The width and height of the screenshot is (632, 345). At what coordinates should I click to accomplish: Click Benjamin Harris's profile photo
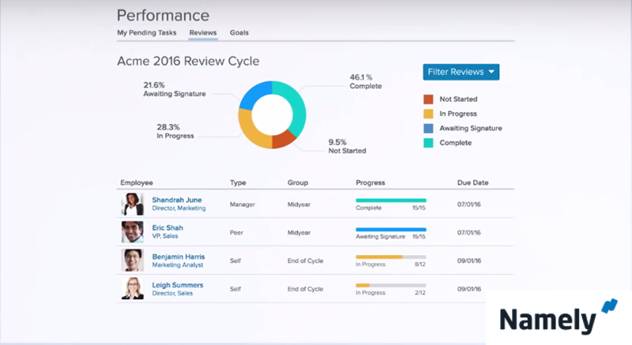(x=132, y=261)
